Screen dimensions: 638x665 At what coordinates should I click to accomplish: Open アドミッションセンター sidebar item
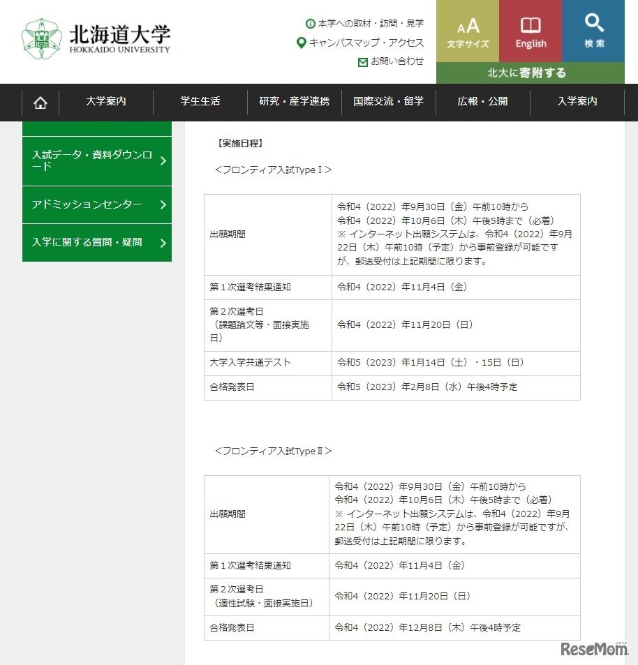[97, 205]
